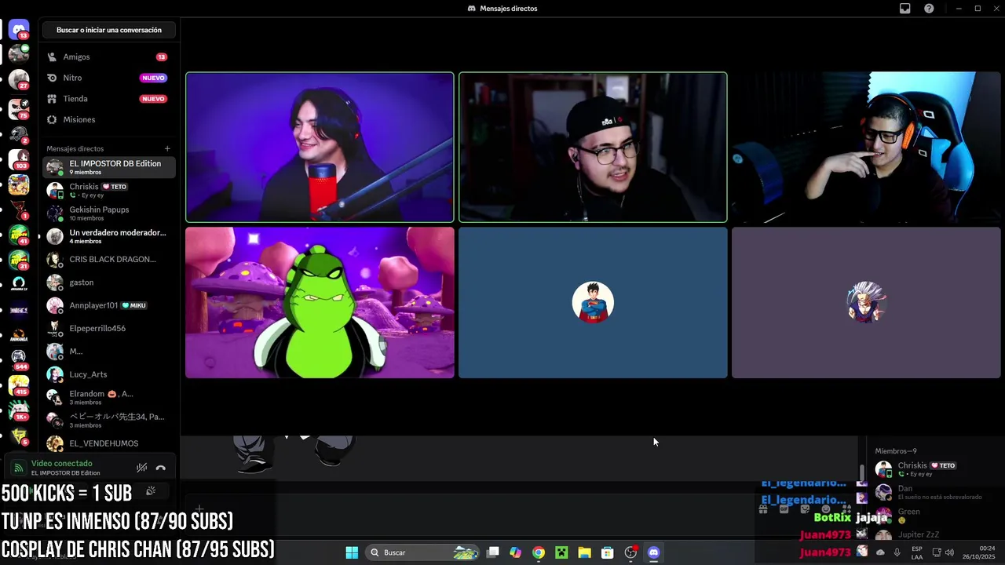
Task: Open the Amigos section
Action: pyautogui.click(x=109, y=56)
